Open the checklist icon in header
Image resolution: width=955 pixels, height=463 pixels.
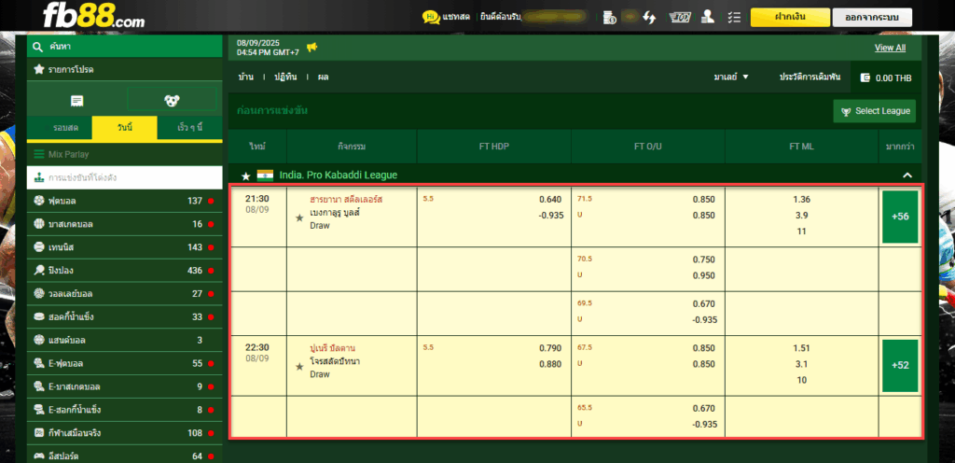[x=734, y=17]
